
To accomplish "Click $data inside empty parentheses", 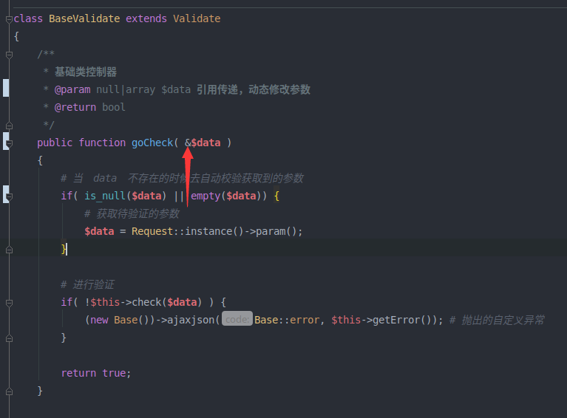I will (241, 196).
